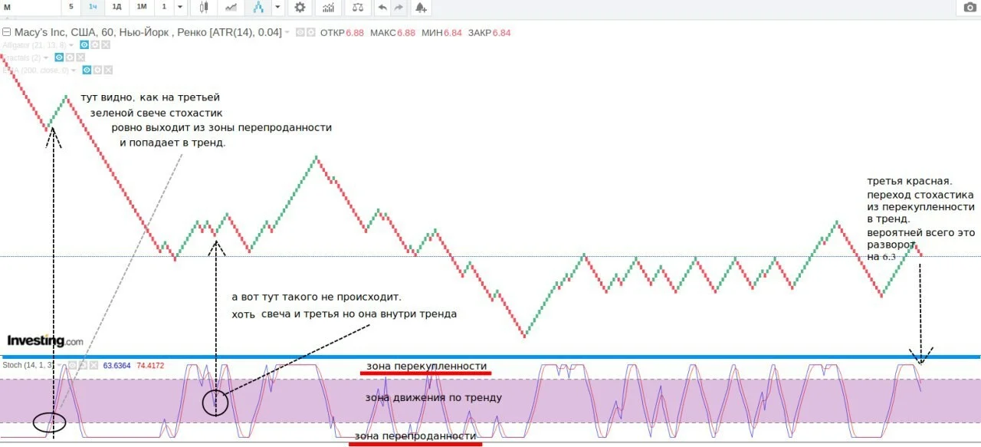Viewport: 981px width, 447px height.
Task: Add a price alert bell
Action: click(420, 8)
